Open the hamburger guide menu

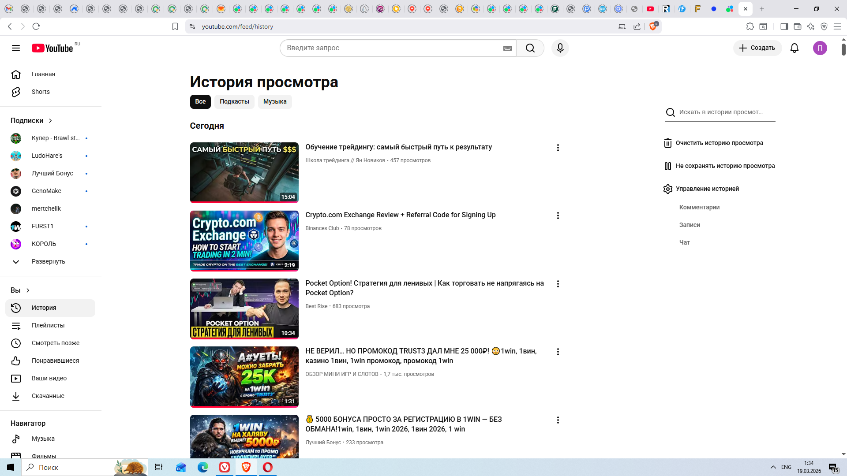click(16, 48)
